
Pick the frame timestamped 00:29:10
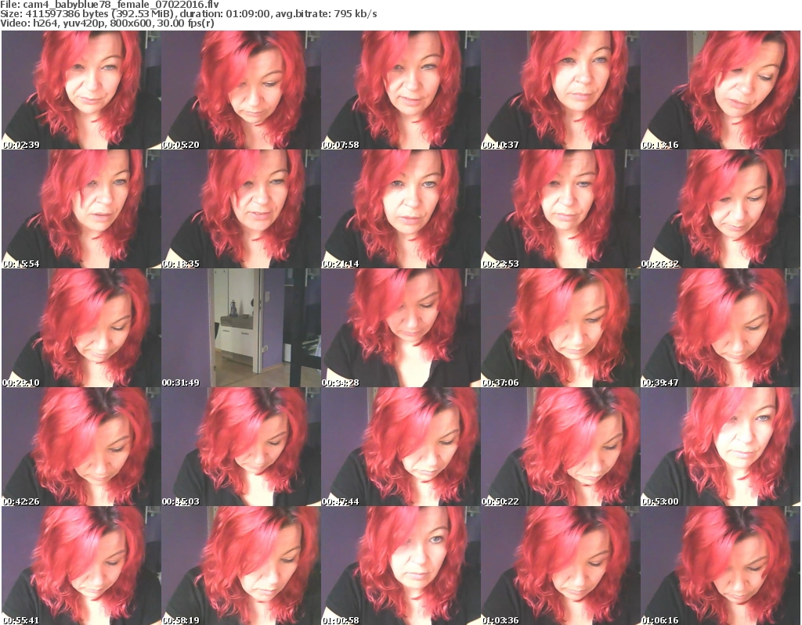coord(81,328)
